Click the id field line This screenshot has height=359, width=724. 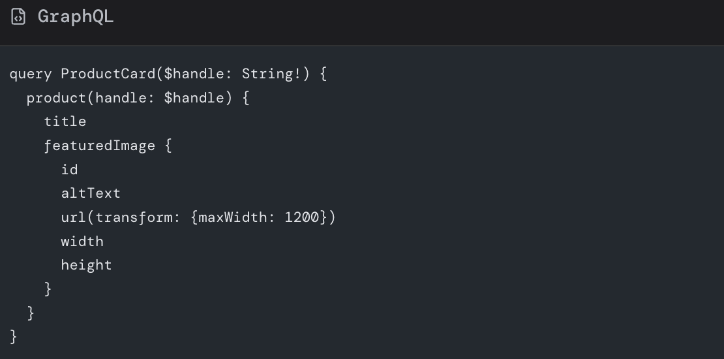(69, 170)
